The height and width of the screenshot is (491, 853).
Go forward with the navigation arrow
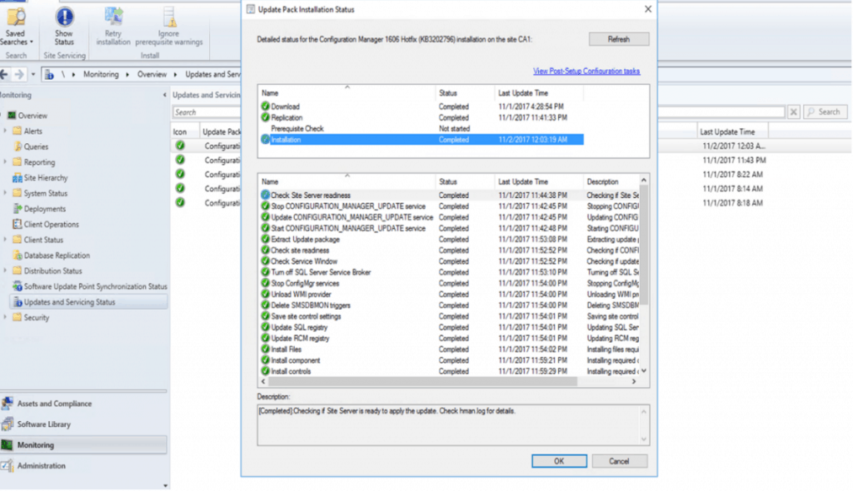[20, 74]
